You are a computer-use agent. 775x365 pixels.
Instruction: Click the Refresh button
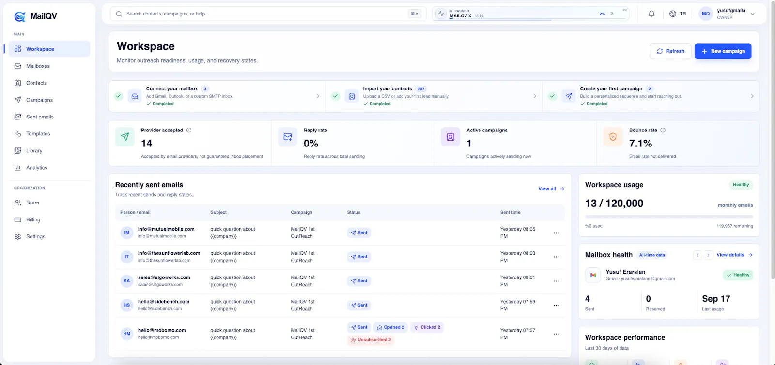670,51
